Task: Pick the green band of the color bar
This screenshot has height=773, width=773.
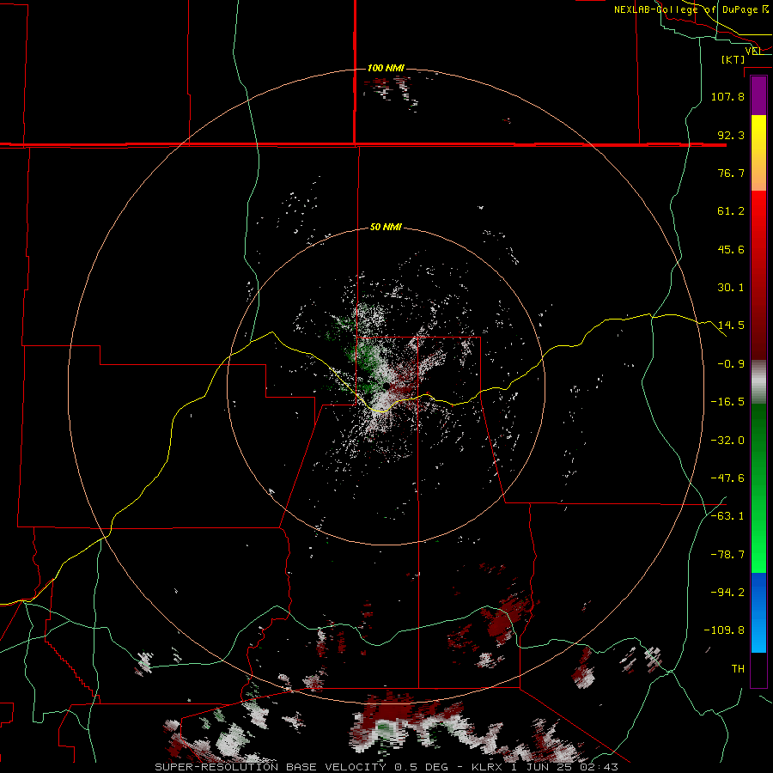Action: [x=758, y=488]
